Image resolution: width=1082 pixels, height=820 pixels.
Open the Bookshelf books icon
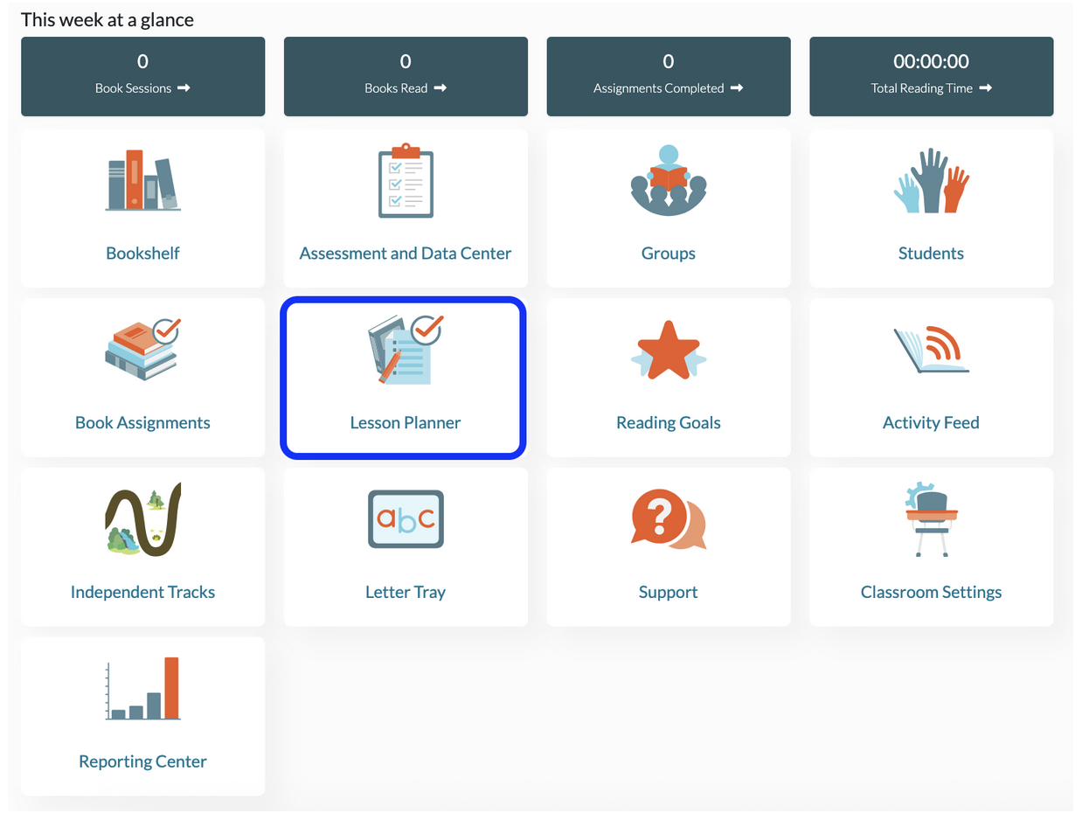tap(142, 180)
